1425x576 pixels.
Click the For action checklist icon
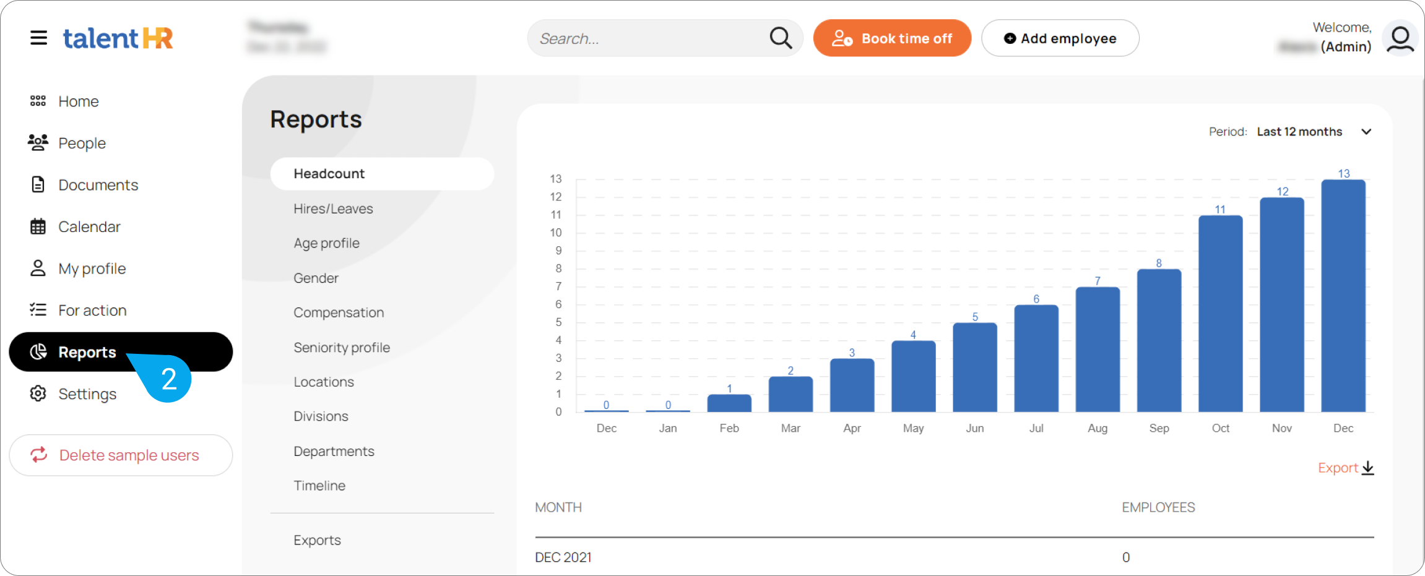point(38,310)
